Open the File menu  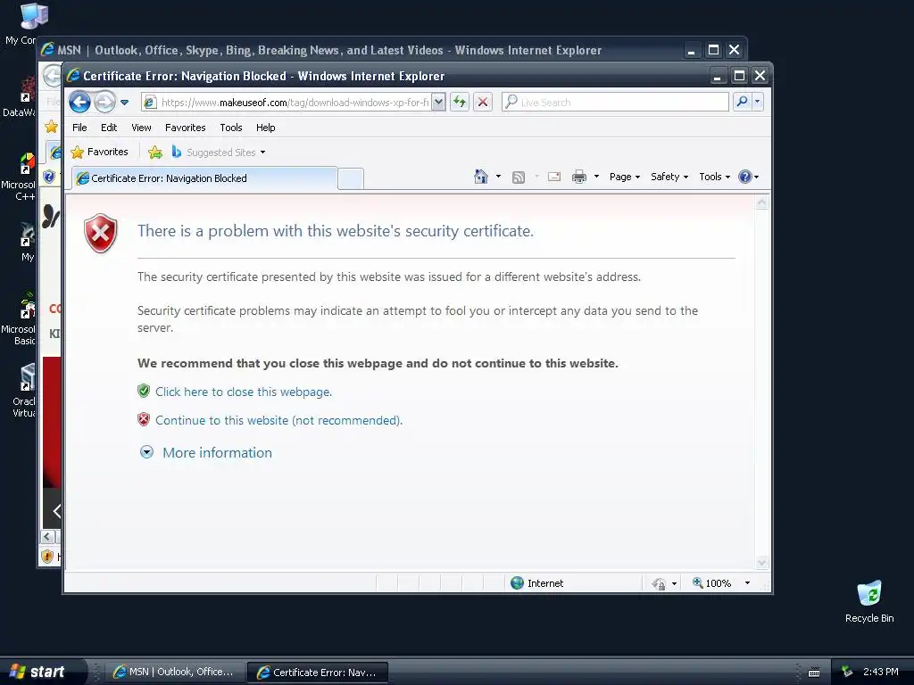click(79, 128)
